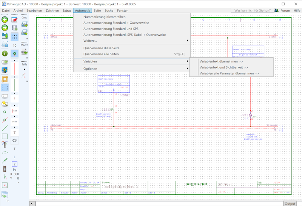Select Variablentext übernehmen >> entry
The image size is (302, 206).
pyautogui.click(x=221, y=61)
